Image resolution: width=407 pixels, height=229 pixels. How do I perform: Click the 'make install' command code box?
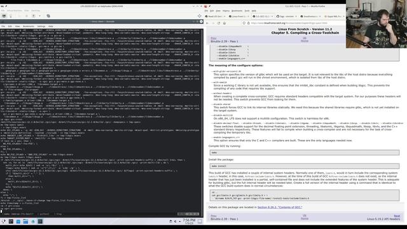[305, 166]
